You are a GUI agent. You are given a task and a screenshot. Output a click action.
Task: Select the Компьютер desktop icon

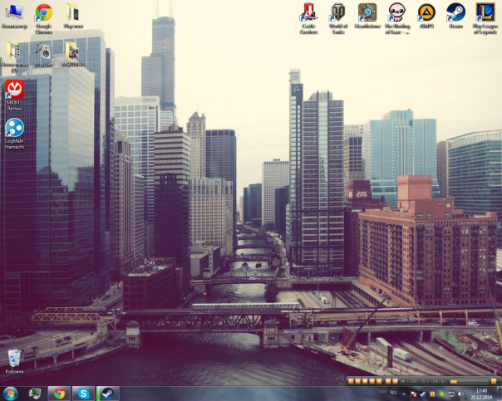click(x=14, y=13)
